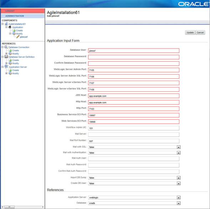Focus the Business Service ECI Port field

(134, 115)
